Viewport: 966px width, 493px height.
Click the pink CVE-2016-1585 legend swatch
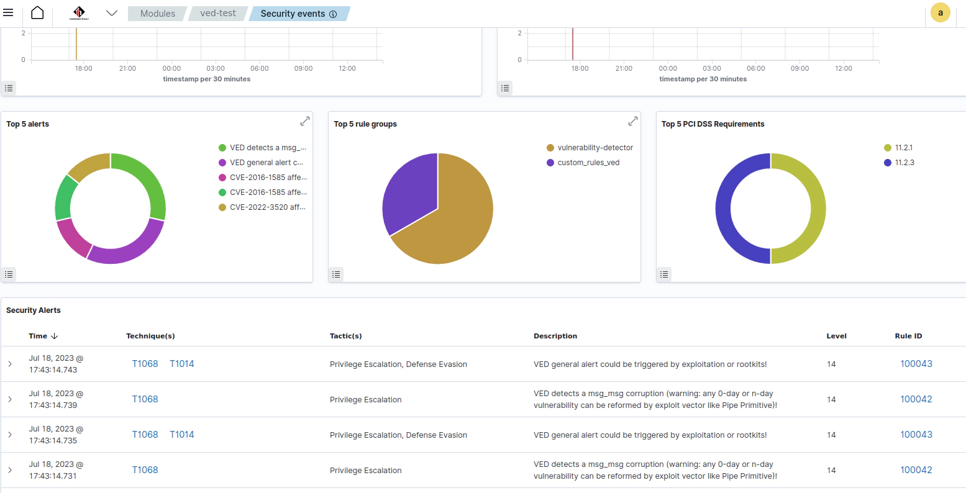[222, 178]
